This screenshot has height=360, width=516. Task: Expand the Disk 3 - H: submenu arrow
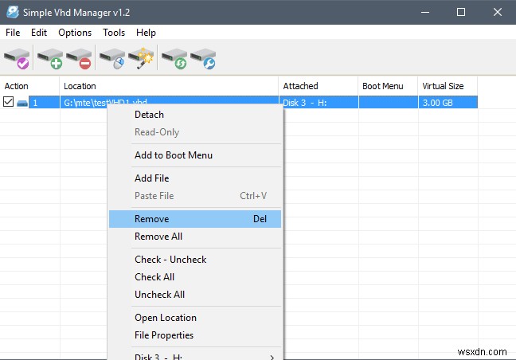(272, 357)
